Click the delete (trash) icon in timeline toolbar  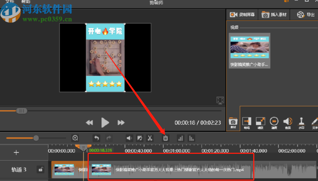pos(166,138)
